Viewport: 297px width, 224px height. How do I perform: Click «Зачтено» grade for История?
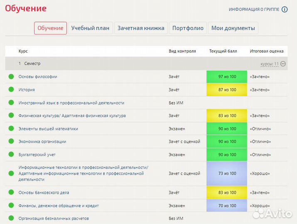tap(260, 90)
